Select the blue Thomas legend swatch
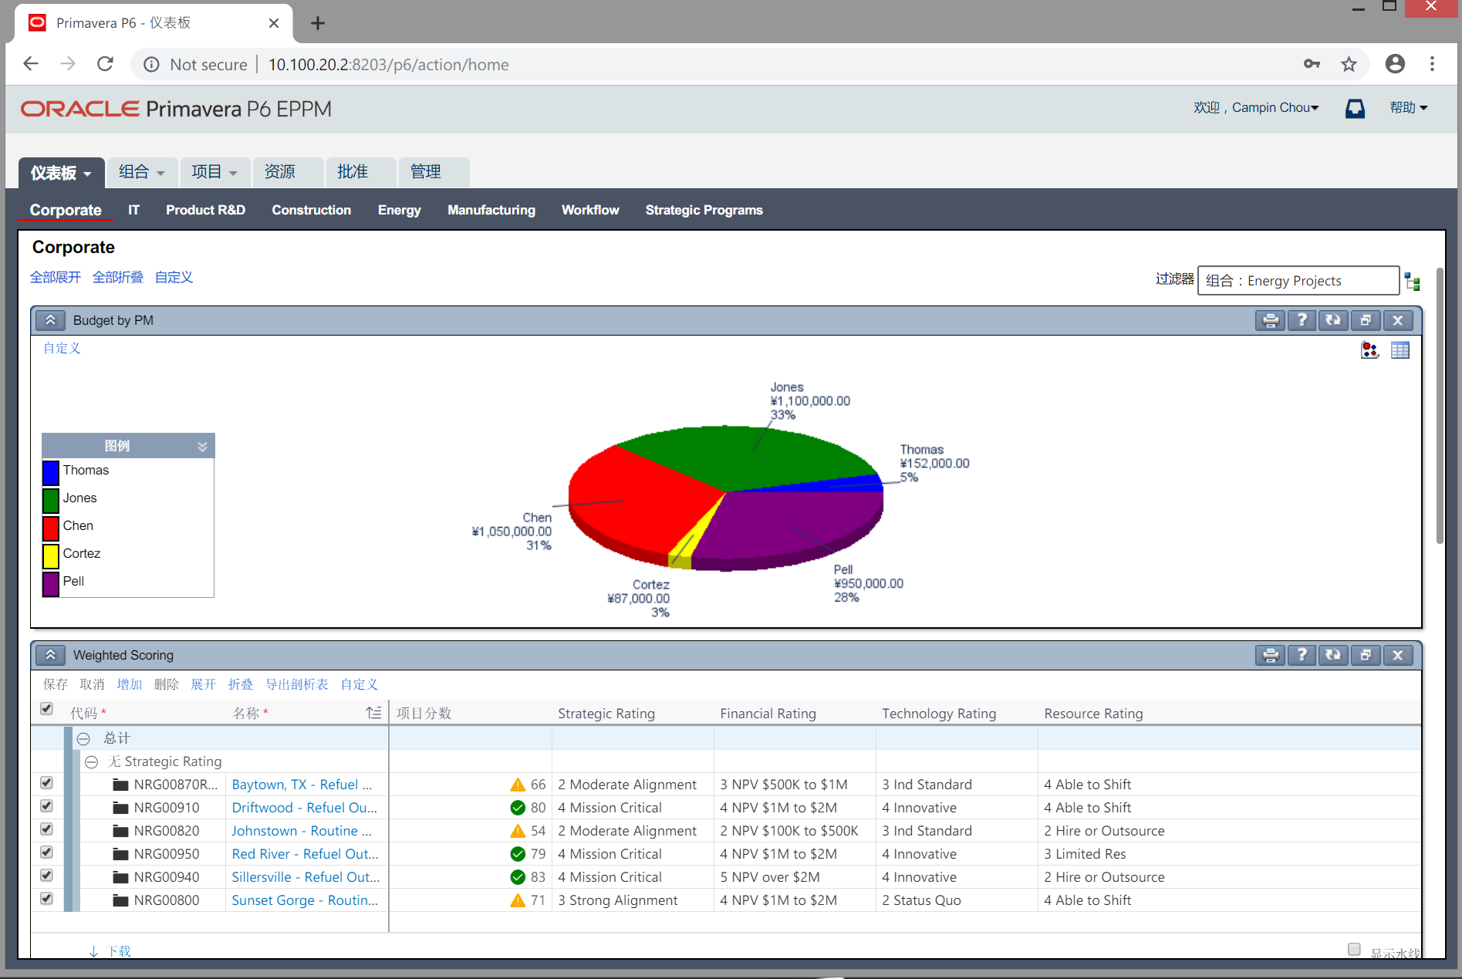This screenshot has width=1462, height=979. point(51,471)
